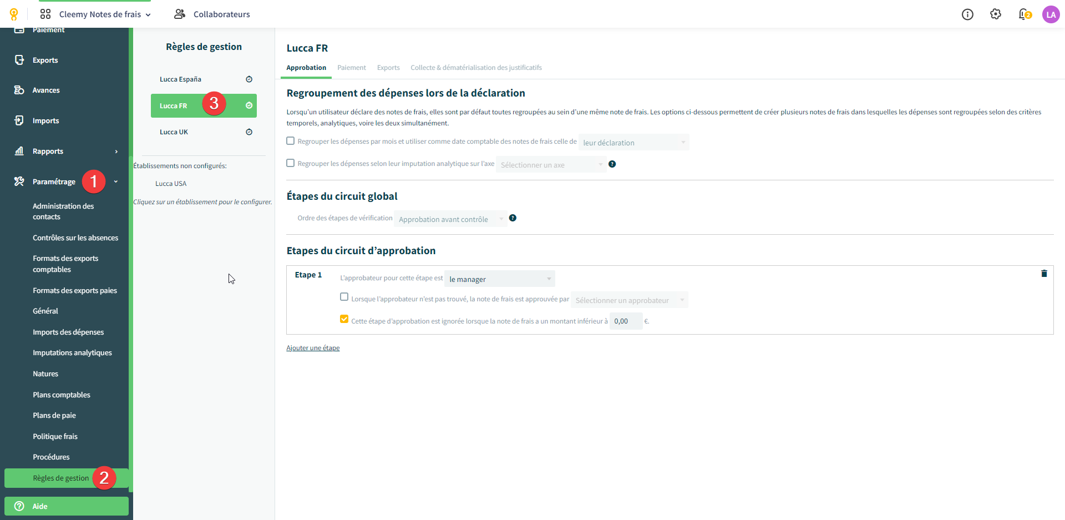Screen dimensions: 1065x520
Task: Edit the 0,00 amount threshold field
Action: click(626, 321)
